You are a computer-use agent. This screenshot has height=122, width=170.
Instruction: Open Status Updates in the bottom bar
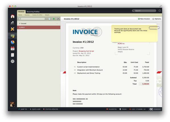51,109
